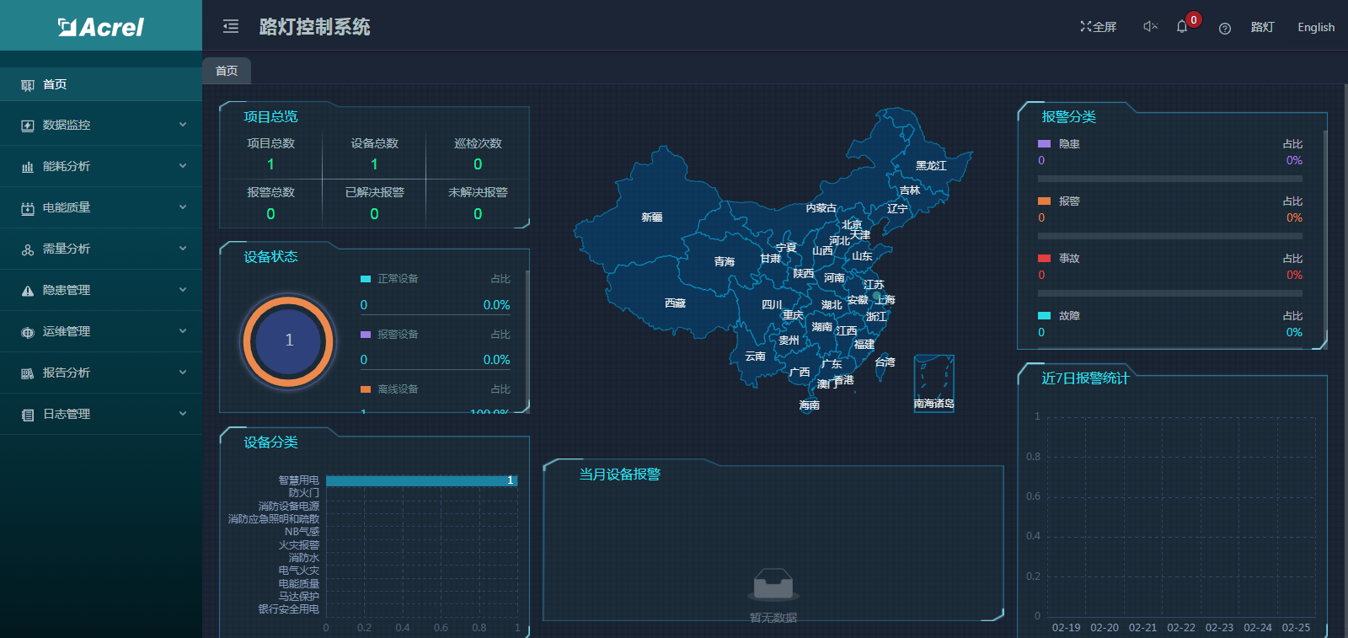Toggle the 离线设备 legend entry
This screenshot has height=638, width=1348.
click(389, 389)
